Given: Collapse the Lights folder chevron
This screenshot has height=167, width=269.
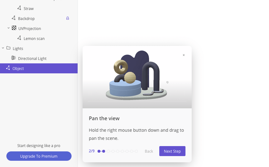Looking at the screenshot, I should pos(3,48).
